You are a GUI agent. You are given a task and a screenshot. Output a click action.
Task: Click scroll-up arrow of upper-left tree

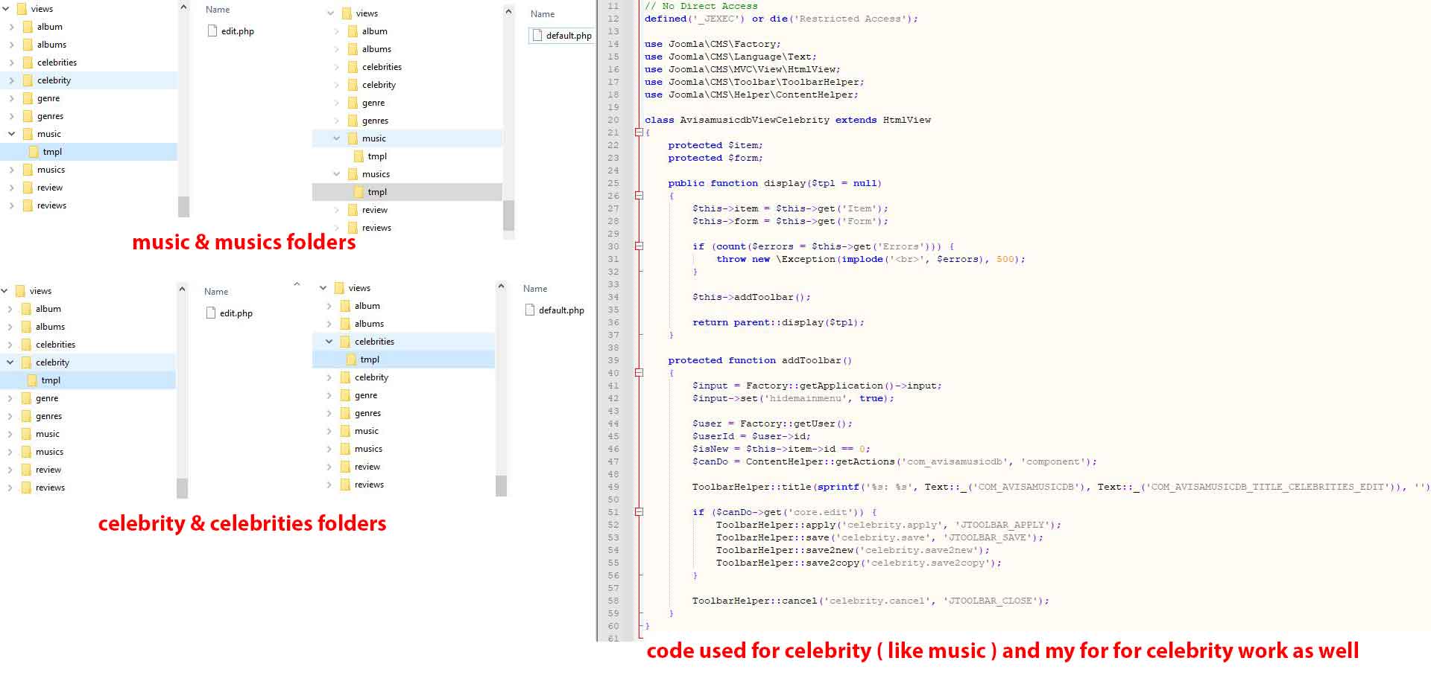(183, 7)
